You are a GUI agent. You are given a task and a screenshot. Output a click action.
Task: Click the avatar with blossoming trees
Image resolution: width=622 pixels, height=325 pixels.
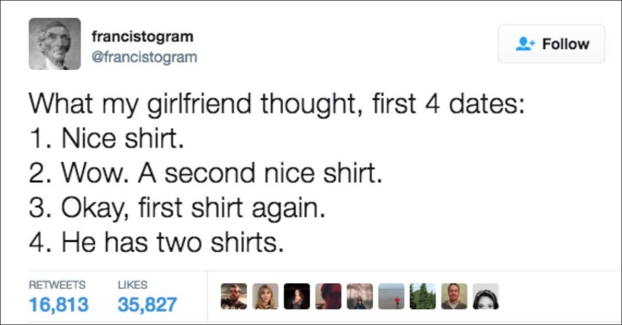click(360, 297)
